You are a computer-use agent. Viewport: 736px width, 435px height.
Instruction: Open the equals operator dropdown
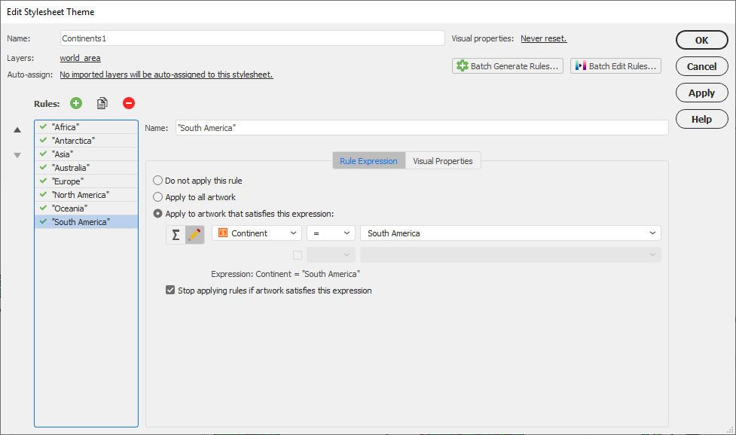coord(331,233)
